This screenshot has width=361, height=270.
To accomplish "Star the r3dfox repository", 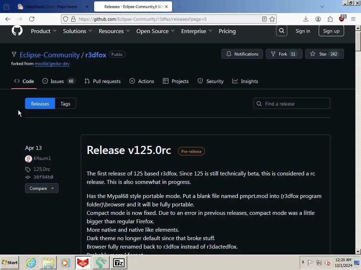I will pos(325,54).
